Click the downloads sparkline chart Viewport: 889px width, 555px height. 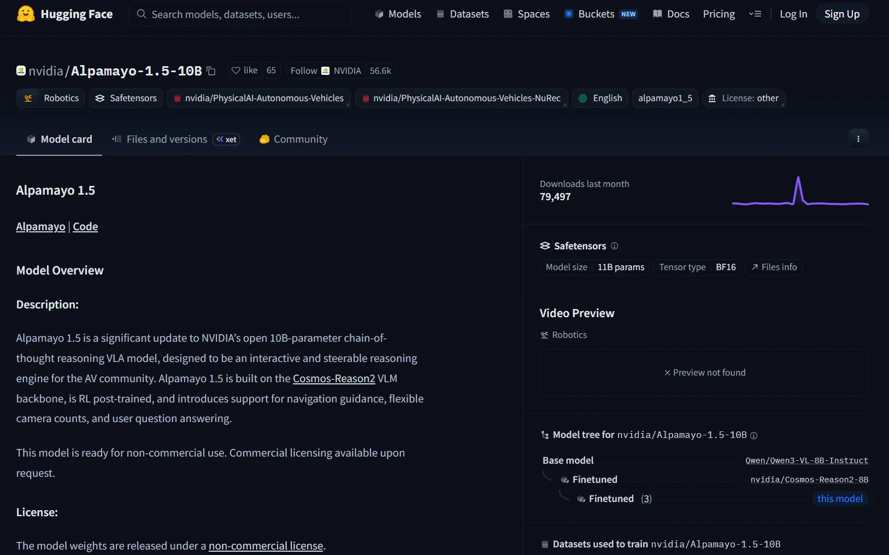[800, 191]
